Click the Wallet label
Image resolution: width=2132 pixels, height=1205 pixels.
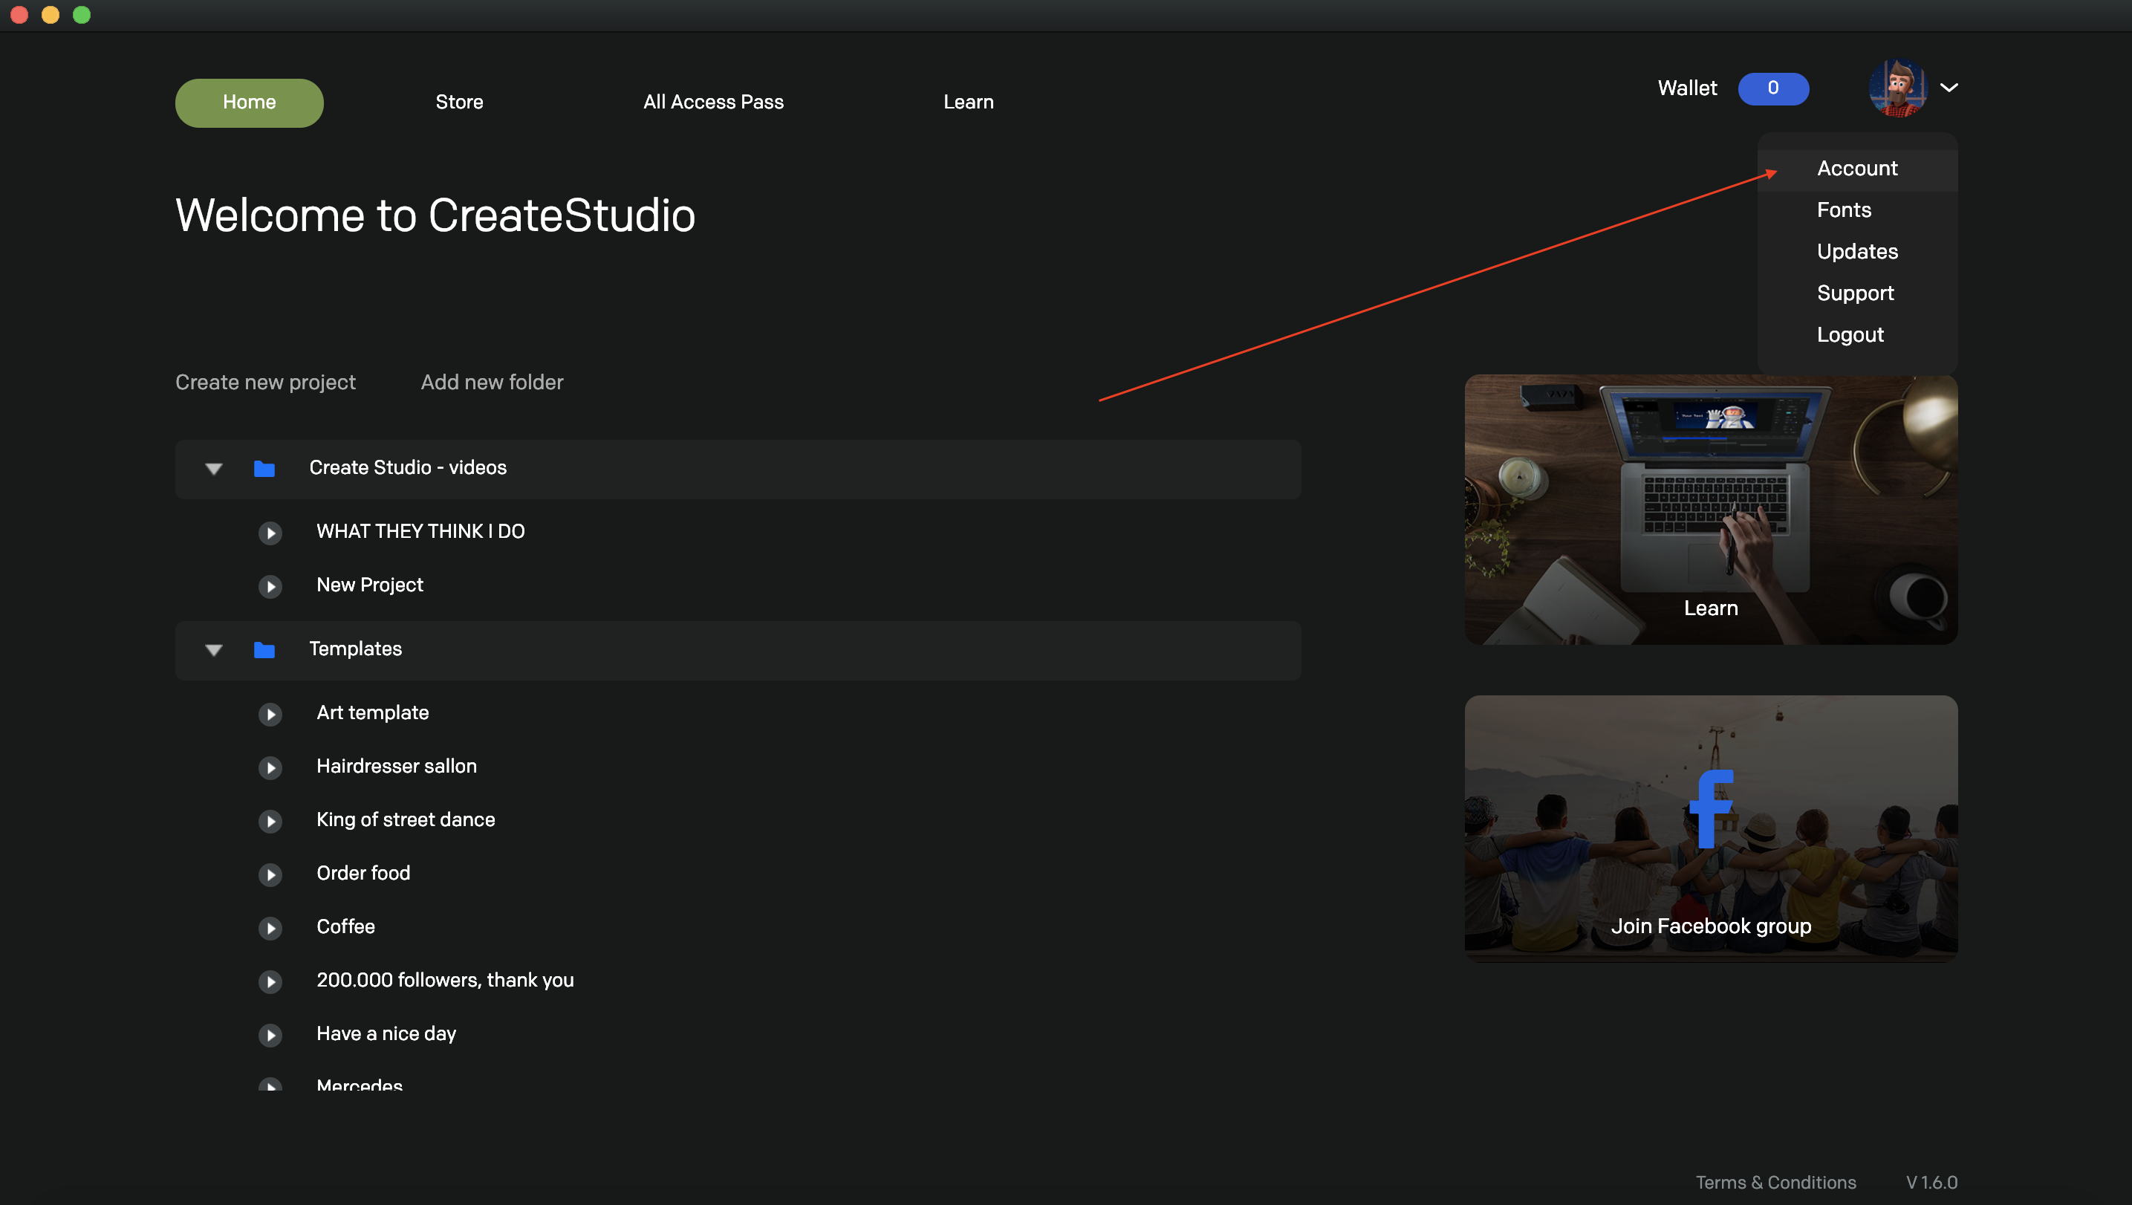coord(1687,88)
